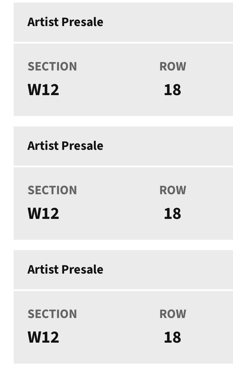Click the SECTION label on the bottom ticket
233x371 pixels.
point(52,314)
